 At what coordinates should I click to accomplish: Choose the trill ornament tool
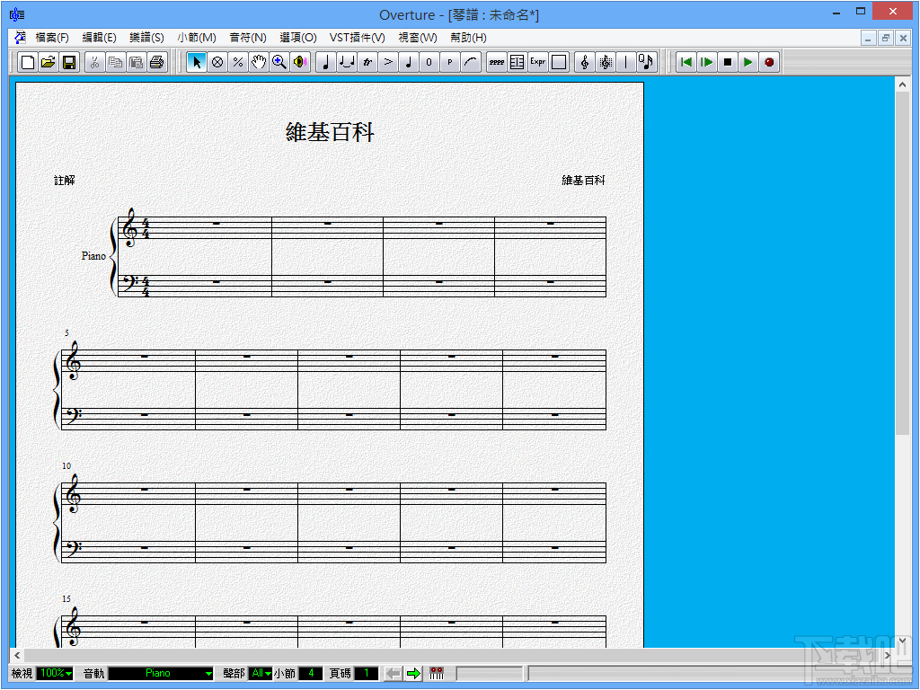tap(368, 62)
